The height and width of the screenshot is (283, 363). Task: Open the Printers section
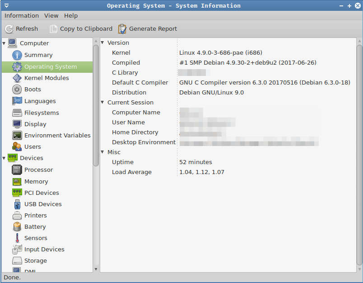36,215
